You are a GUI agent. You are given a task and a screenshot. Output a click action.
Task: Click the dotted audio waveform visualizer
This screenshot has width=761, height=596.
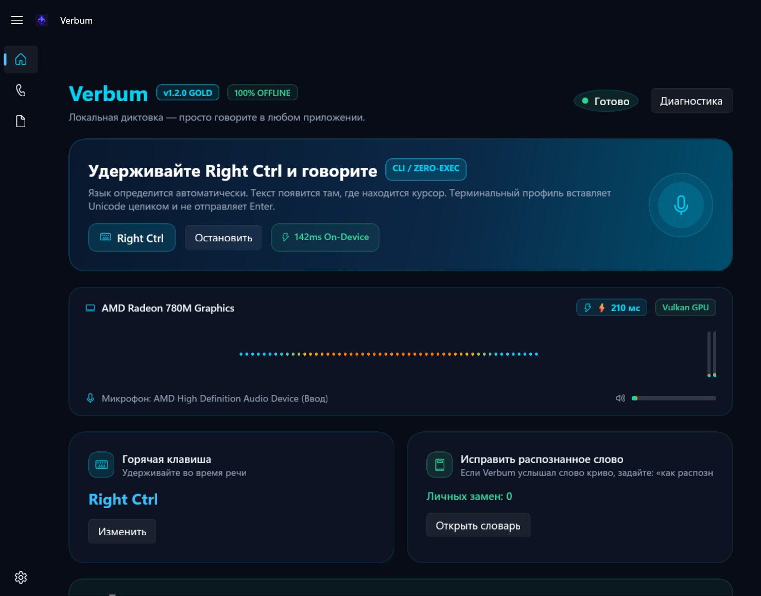(389, 354)
